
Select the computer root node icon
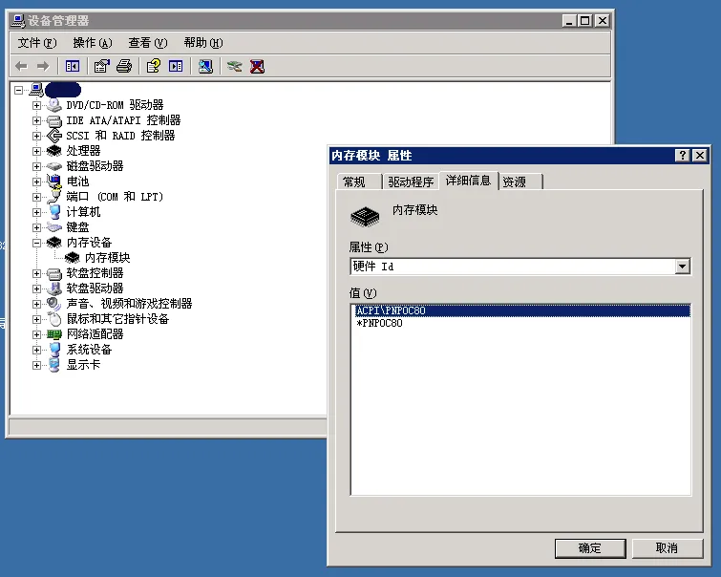(x=36, y=89)
